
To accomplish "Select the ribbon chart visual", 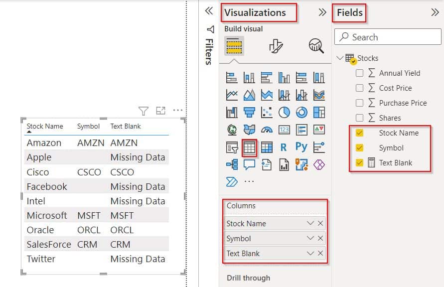I will point(319,95).
